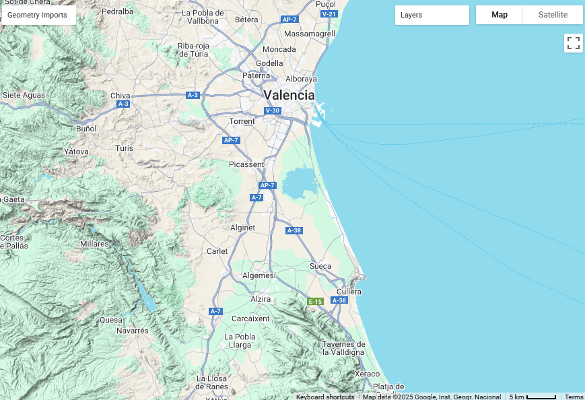
Task: Click the Navarrés town label
Action: point(133,331)
